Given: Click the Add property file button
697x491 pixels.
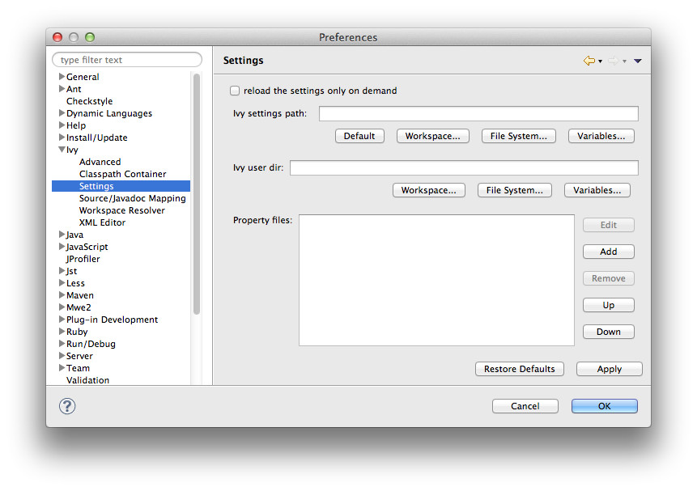Looking at the screenshot, I should (608, 252).
